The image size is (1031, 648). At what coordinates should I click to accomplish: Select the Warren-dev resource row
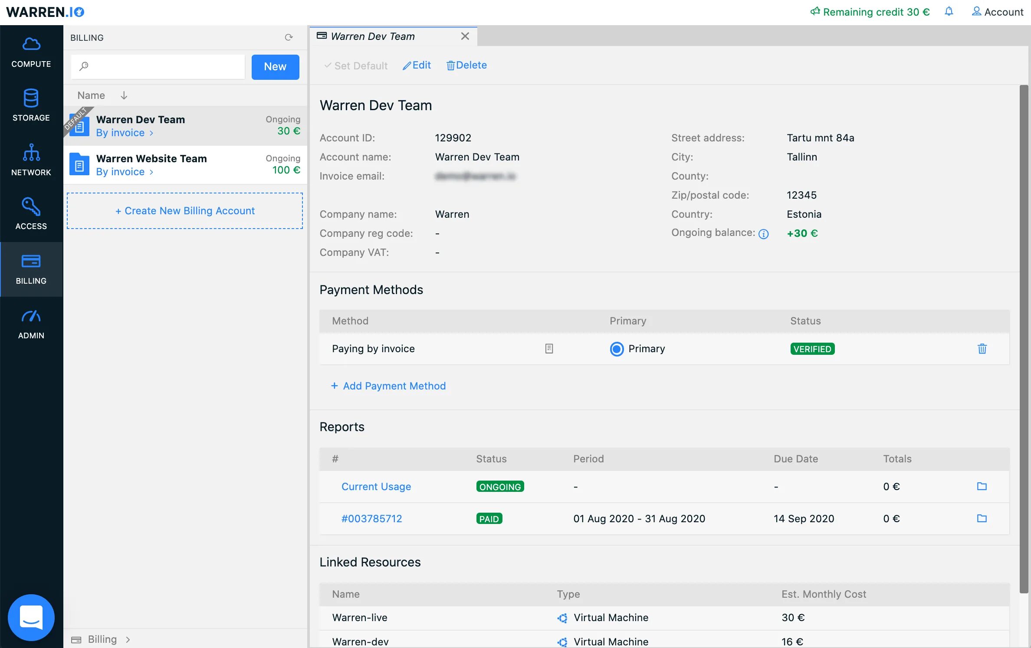pos(664,639)
